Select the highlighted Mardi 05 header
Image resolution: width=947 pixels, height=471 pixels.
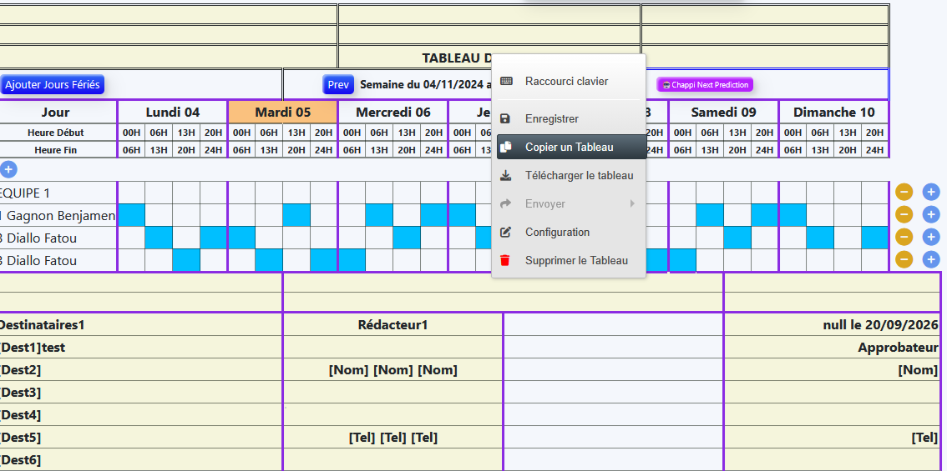pos(282,113)
